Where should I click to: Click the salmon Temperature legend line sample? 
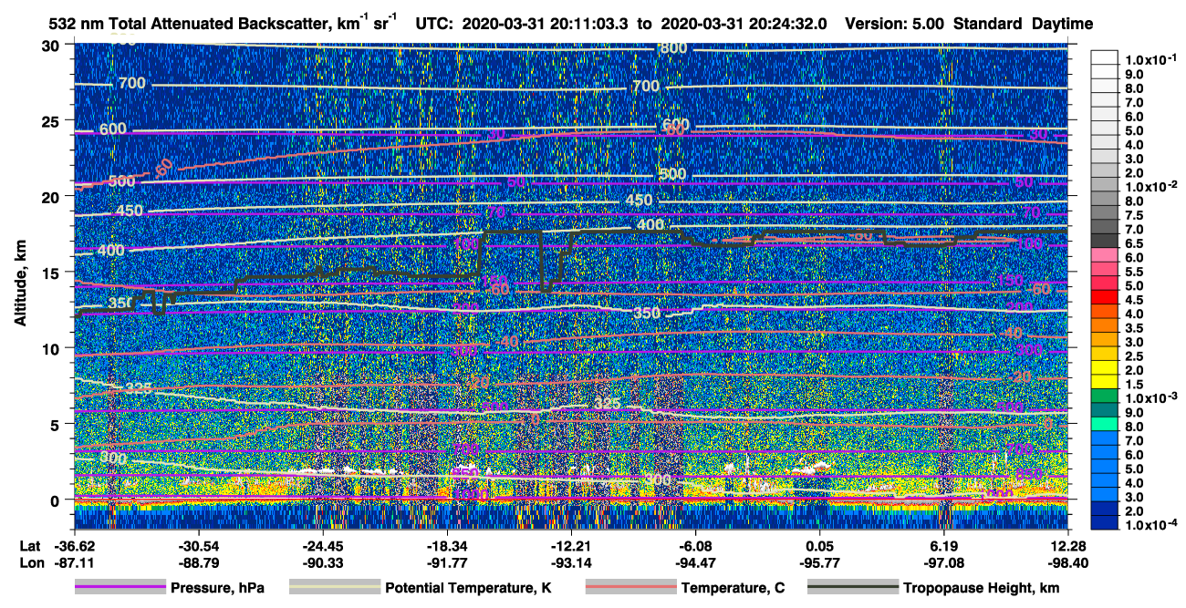pyautogui.click(x=630, y=588)
